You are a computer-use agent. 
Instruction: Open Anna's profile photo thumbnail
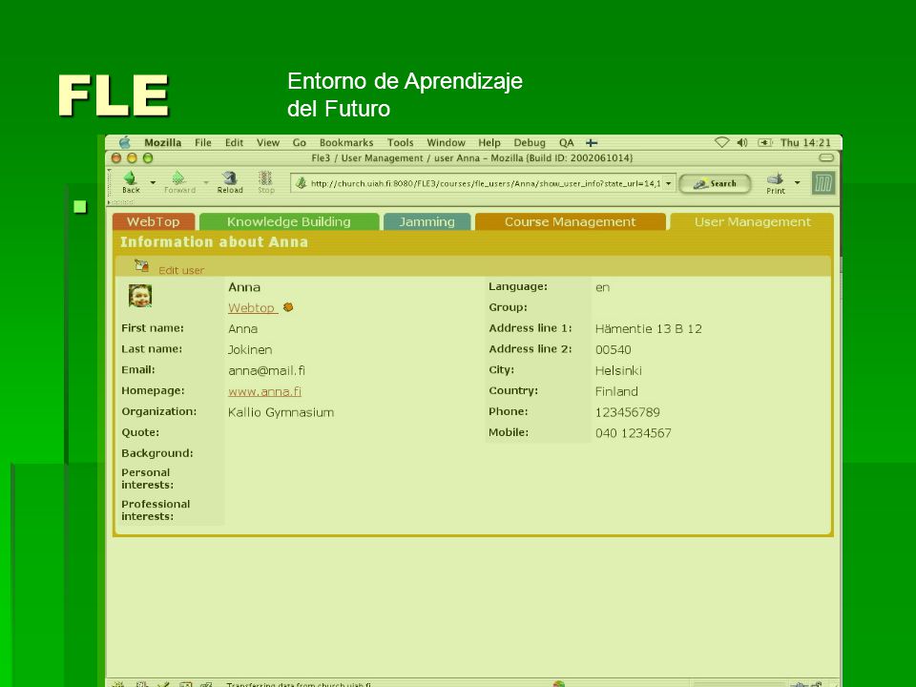click(140, 296)
